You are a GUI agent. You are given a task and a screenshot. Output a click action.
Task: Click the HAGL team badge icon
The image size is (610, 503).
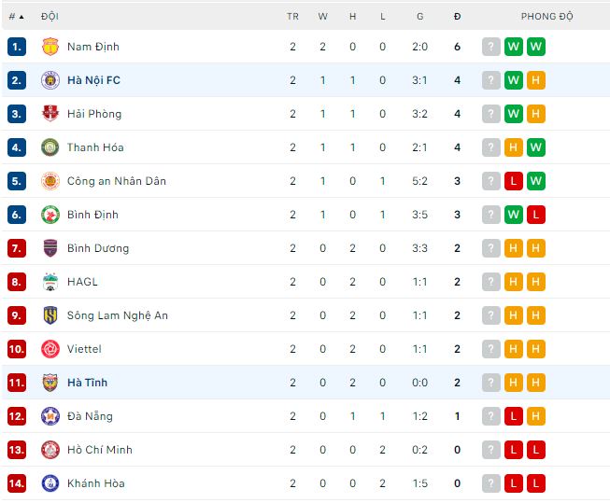pyautogui.click(x=50, y=282)
